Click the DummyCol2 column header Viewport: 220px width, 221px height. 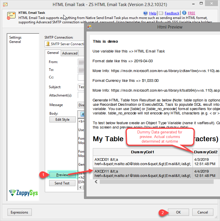point(206,152)
